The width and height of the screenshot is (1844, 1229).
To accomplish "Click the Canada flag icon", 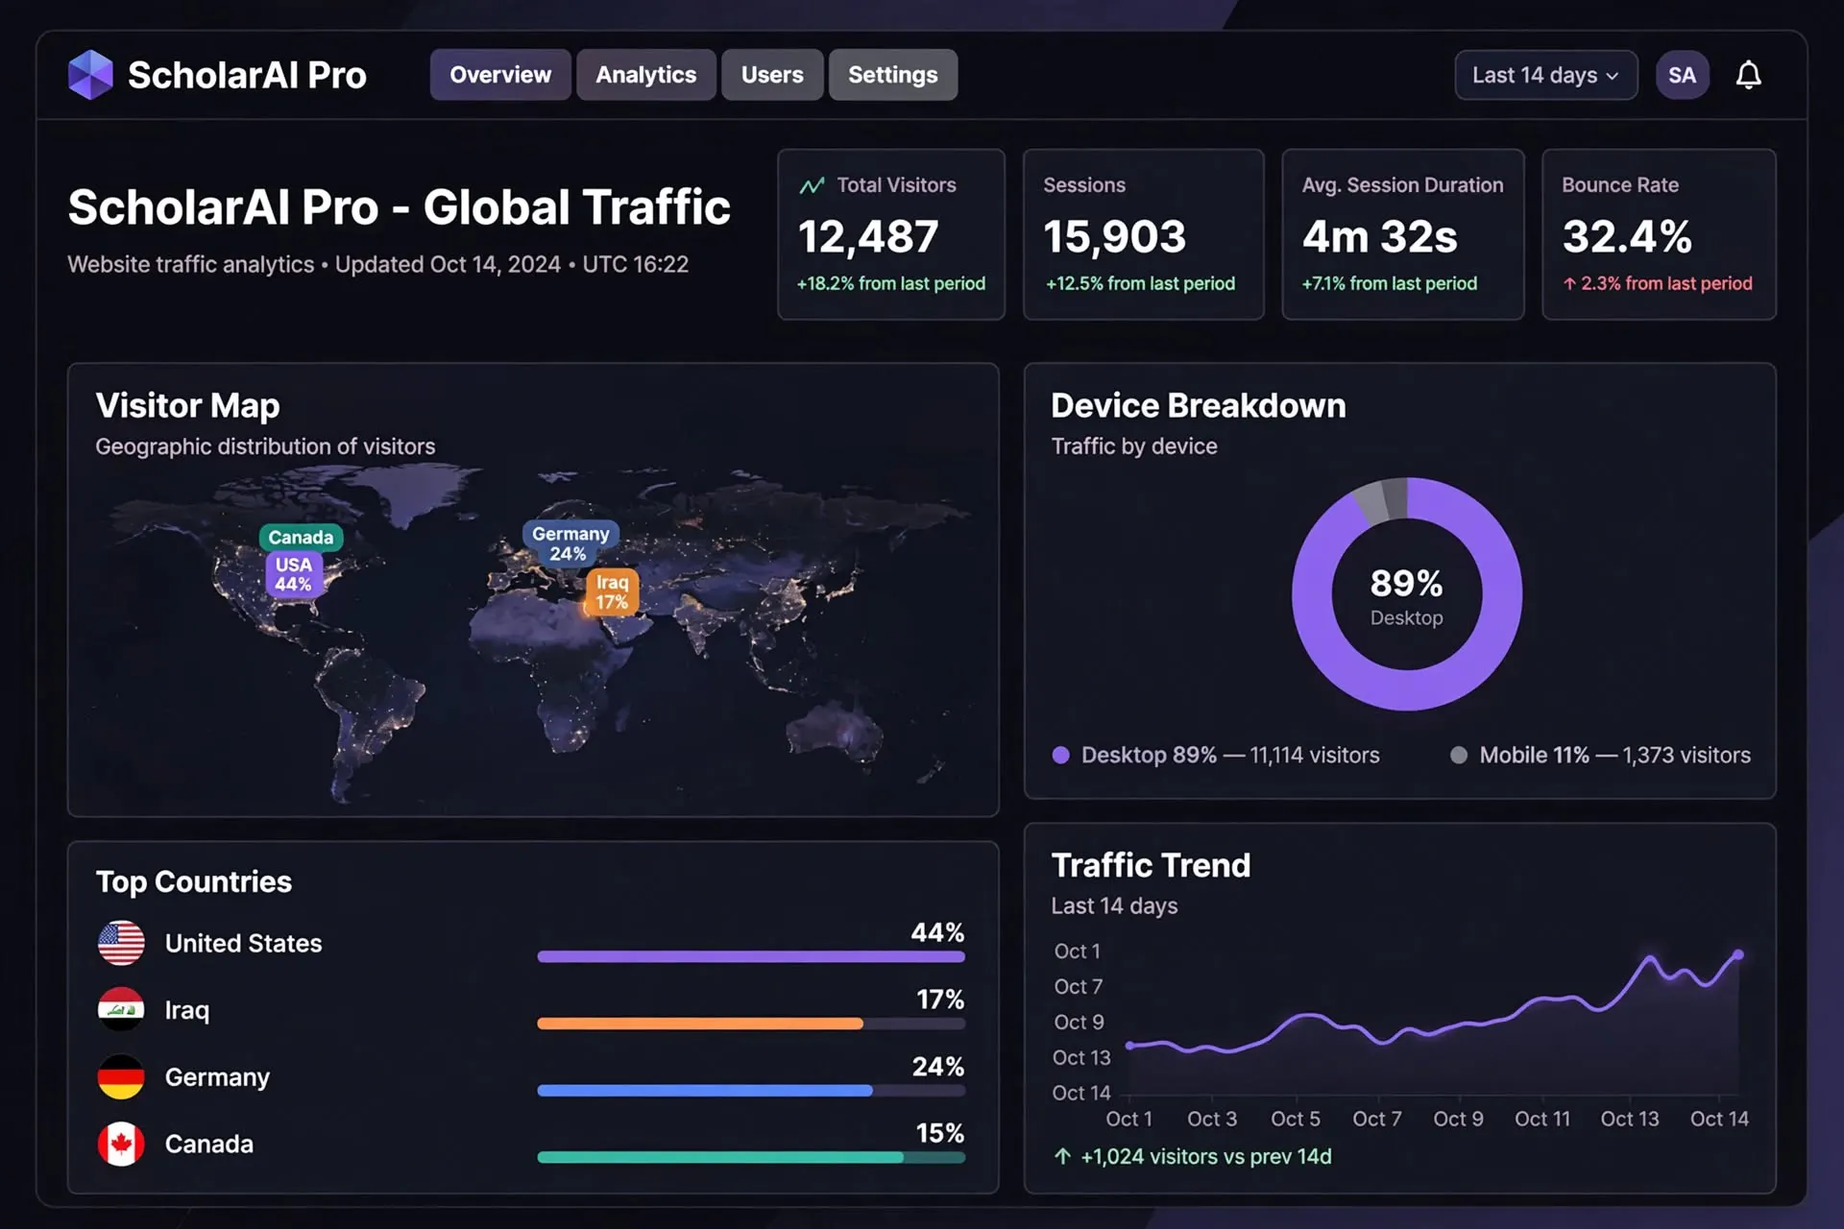I will 121,1144.
